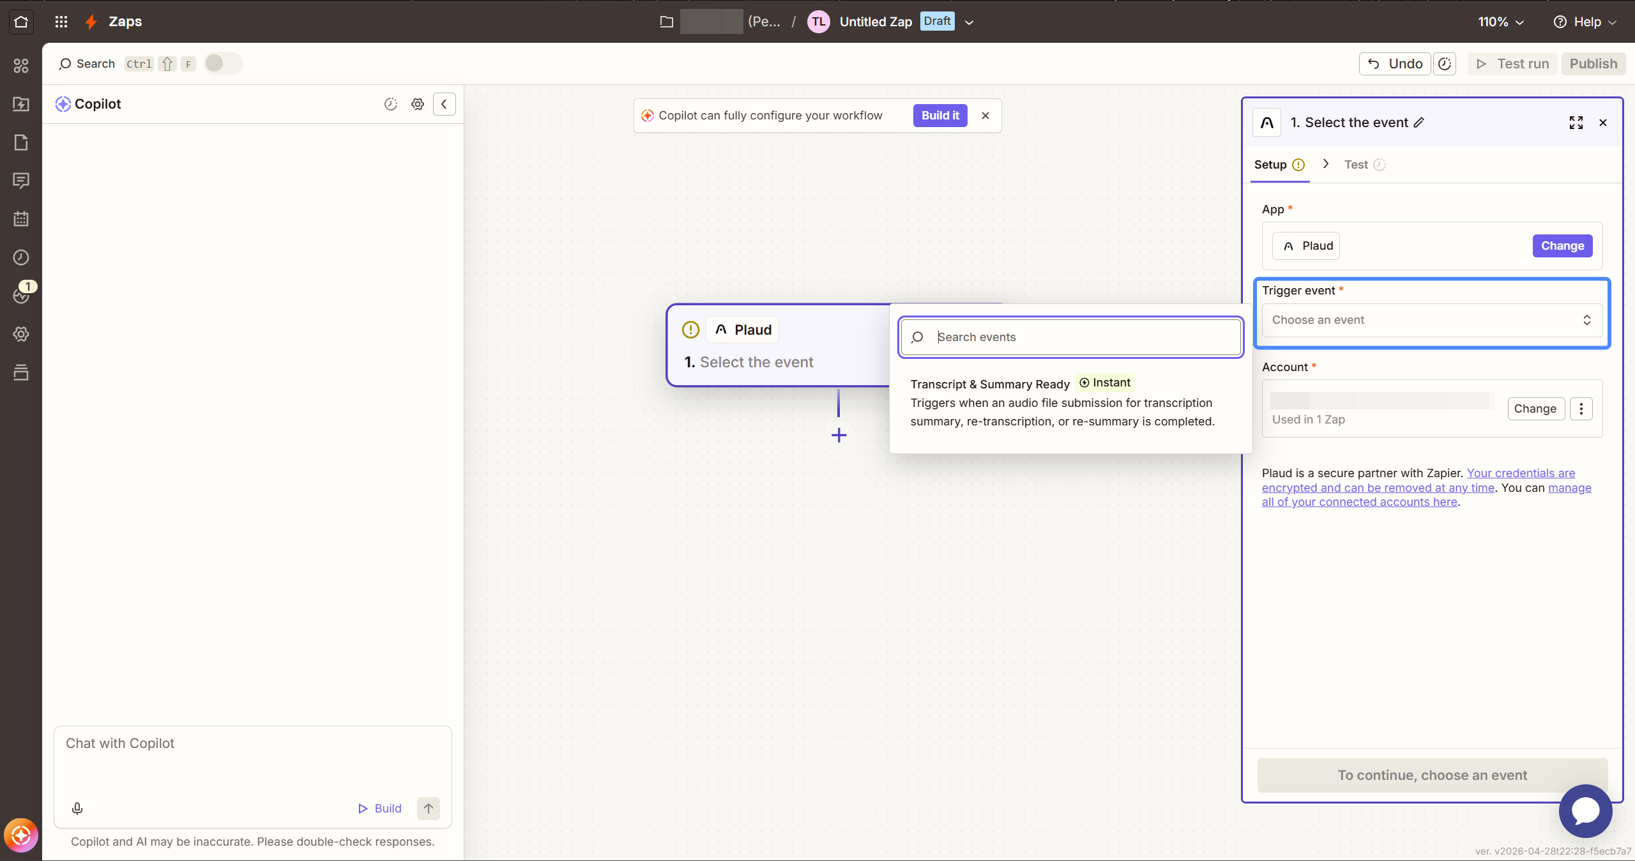Collapse the Copilot panel
Viewport: 1635px width, 861px height.
click(444, 104)
